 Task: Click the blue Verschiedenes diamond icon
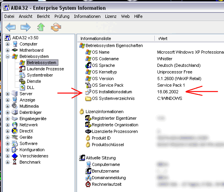click(15, 156)
